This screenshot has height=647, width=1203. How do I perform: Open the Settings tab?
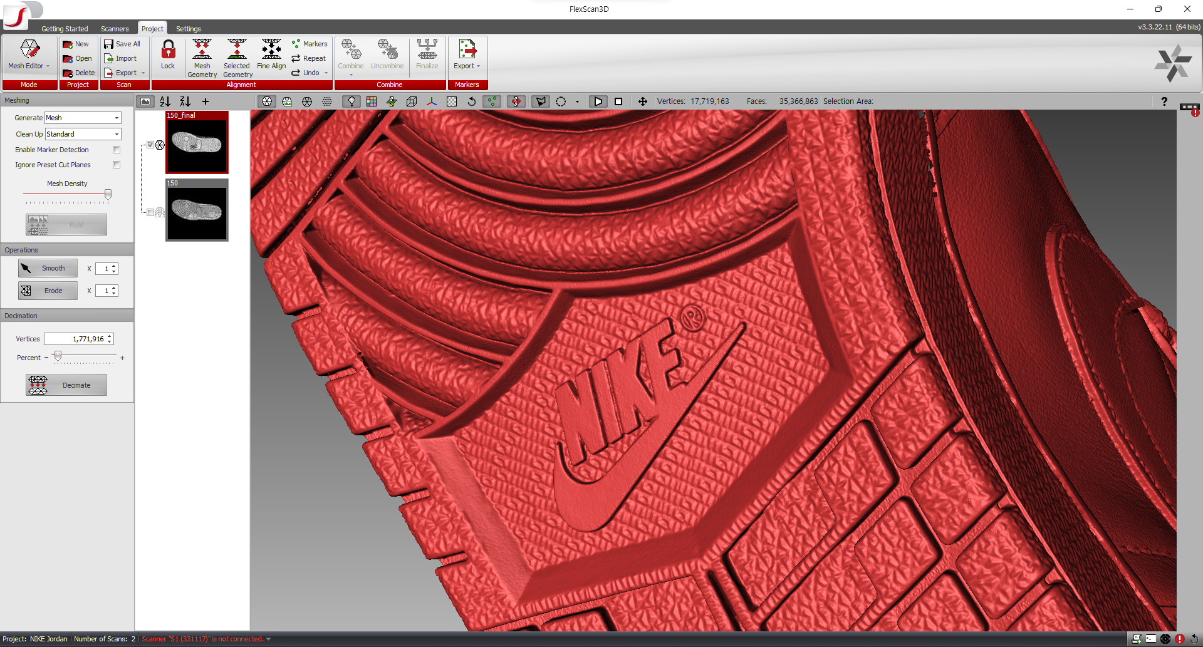pos(188,29)
